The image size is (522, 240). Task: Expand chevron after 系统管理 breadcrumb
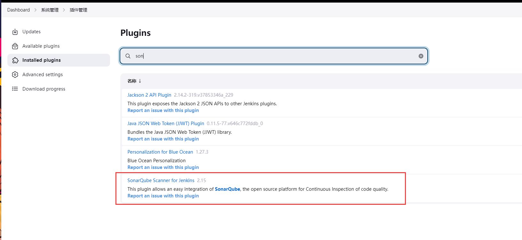64,10
